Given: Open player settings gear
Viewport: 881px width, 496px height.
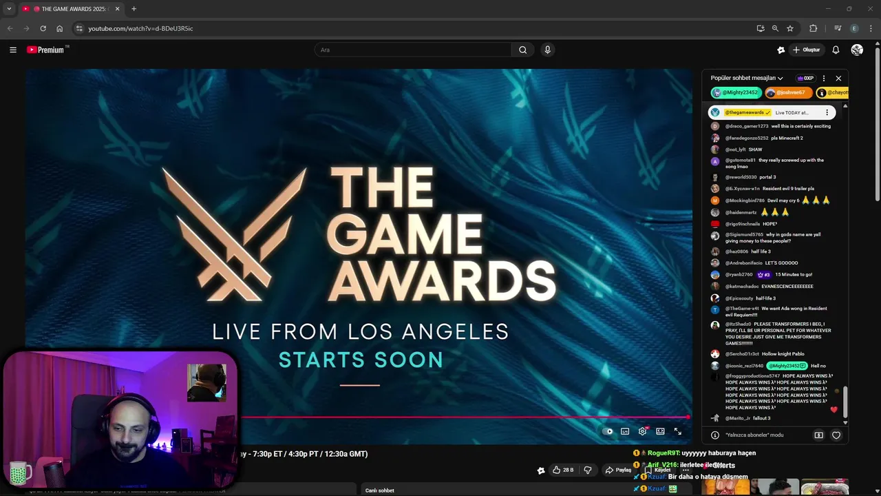Looking at the screenshot, I should coord(642,431).
